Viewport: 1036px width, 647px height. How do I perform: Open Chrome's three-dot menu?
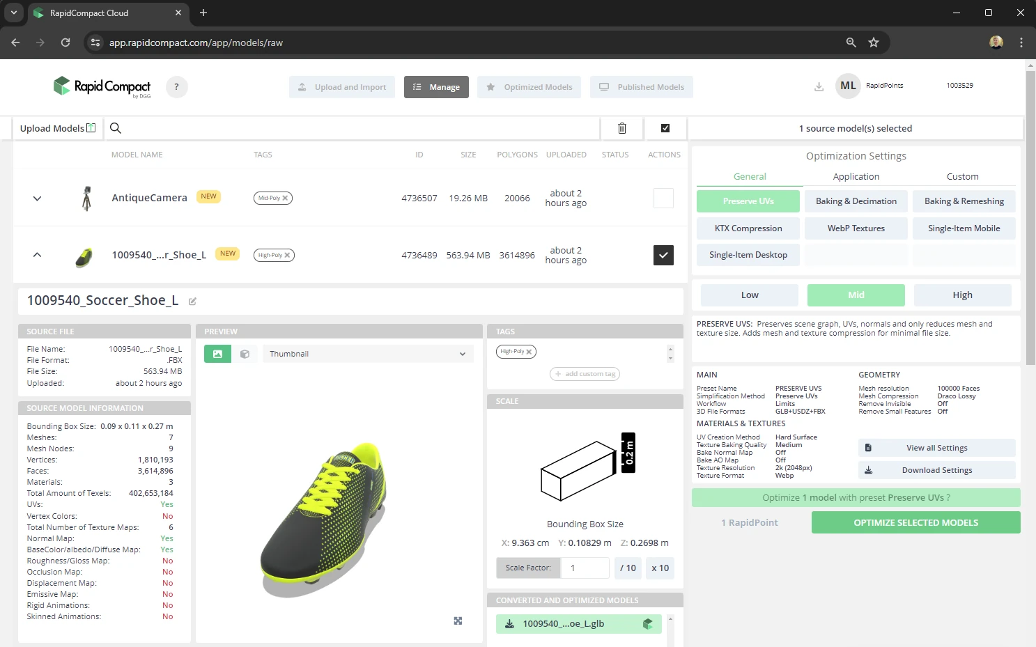(1021, 42)
